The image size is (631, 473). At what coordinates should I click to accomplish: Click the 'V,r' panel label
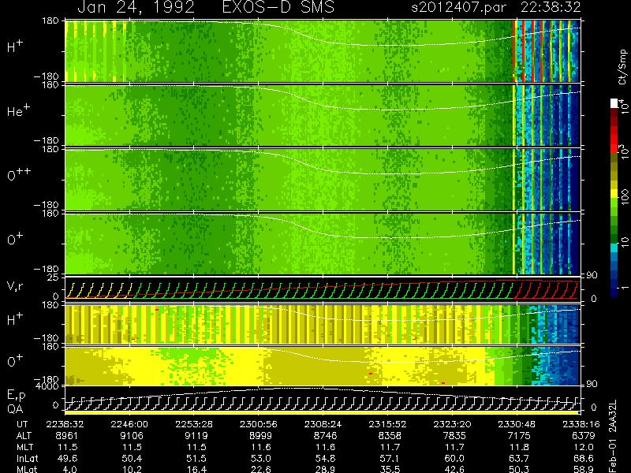pos(15,286)
